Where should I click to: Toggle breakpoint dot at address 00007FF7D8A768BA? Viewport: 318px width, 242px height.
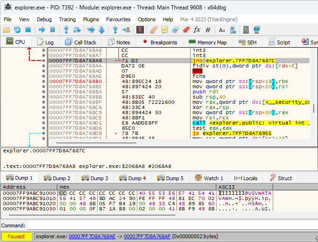click(x=43, y=92)
